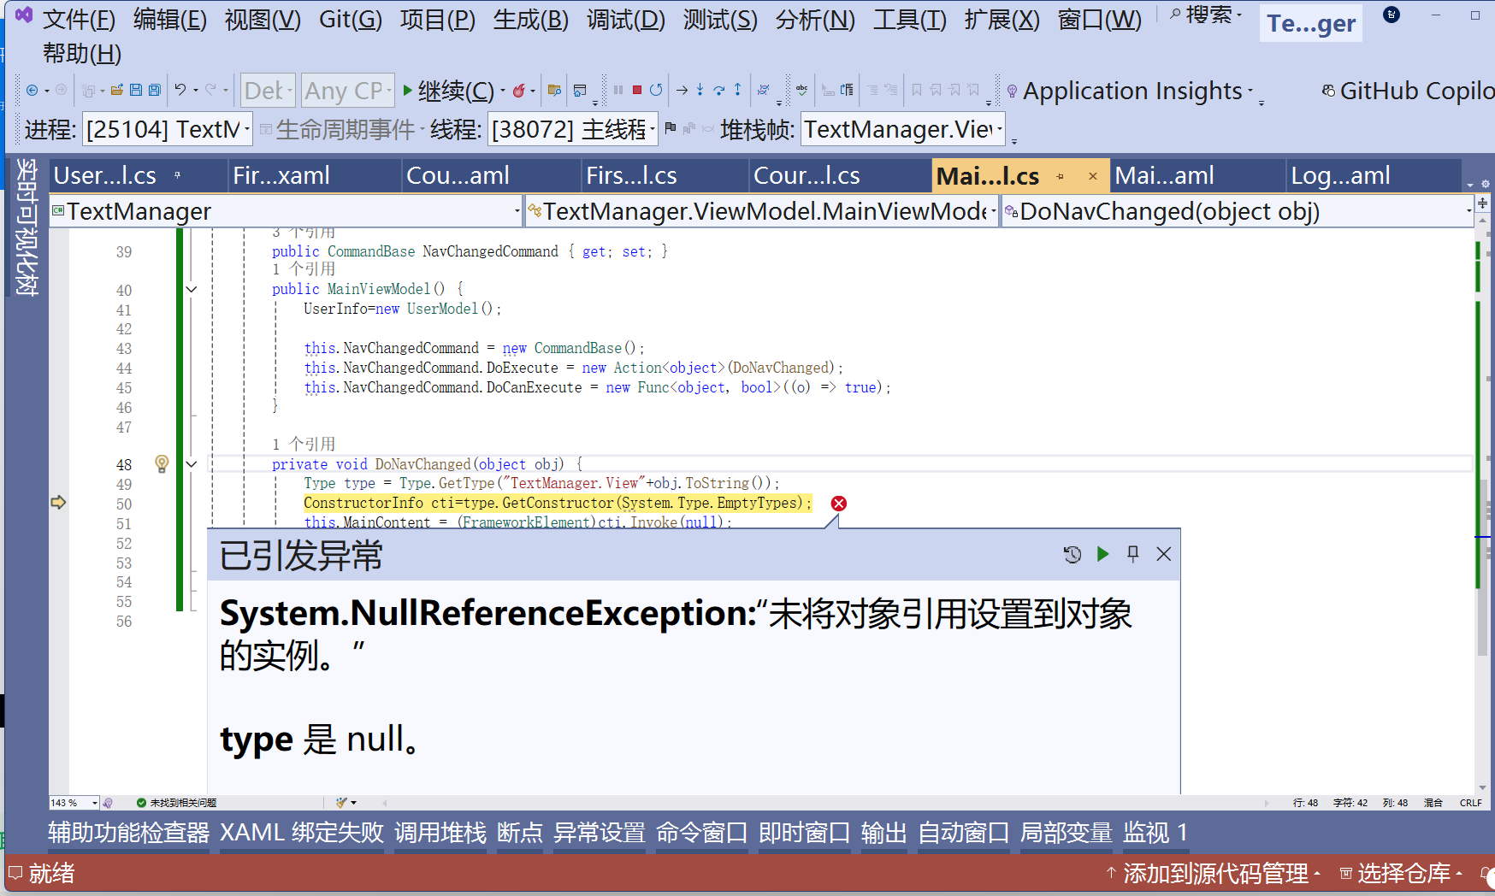Screen dimensions: 1495x896
Task: Open the 实时可视化树 side panel
Action: pyautogui.click(x=27, y=227)
